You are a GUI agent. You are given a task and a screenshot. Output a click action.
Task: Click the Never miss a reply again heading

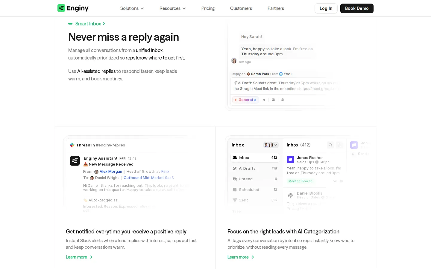124,37
